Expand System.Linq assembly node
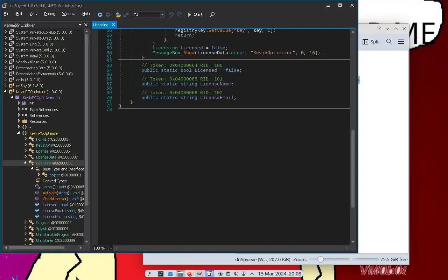The height and width of the screenshot is (280, 448). pyautogui.click(x=6, y=44)
